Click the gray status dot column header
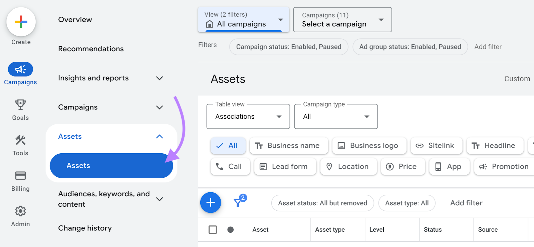The width and height of the screenshot is (534, 247). pyautogui.click(x=230, y=230)
